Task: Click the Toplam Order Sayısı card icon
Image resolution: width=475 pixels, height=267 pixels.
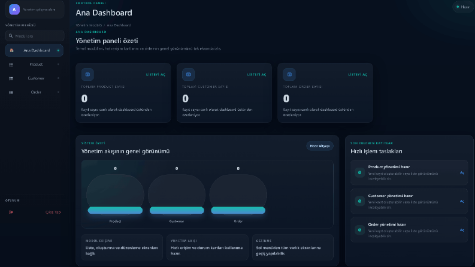Action: tap(289, 74)
